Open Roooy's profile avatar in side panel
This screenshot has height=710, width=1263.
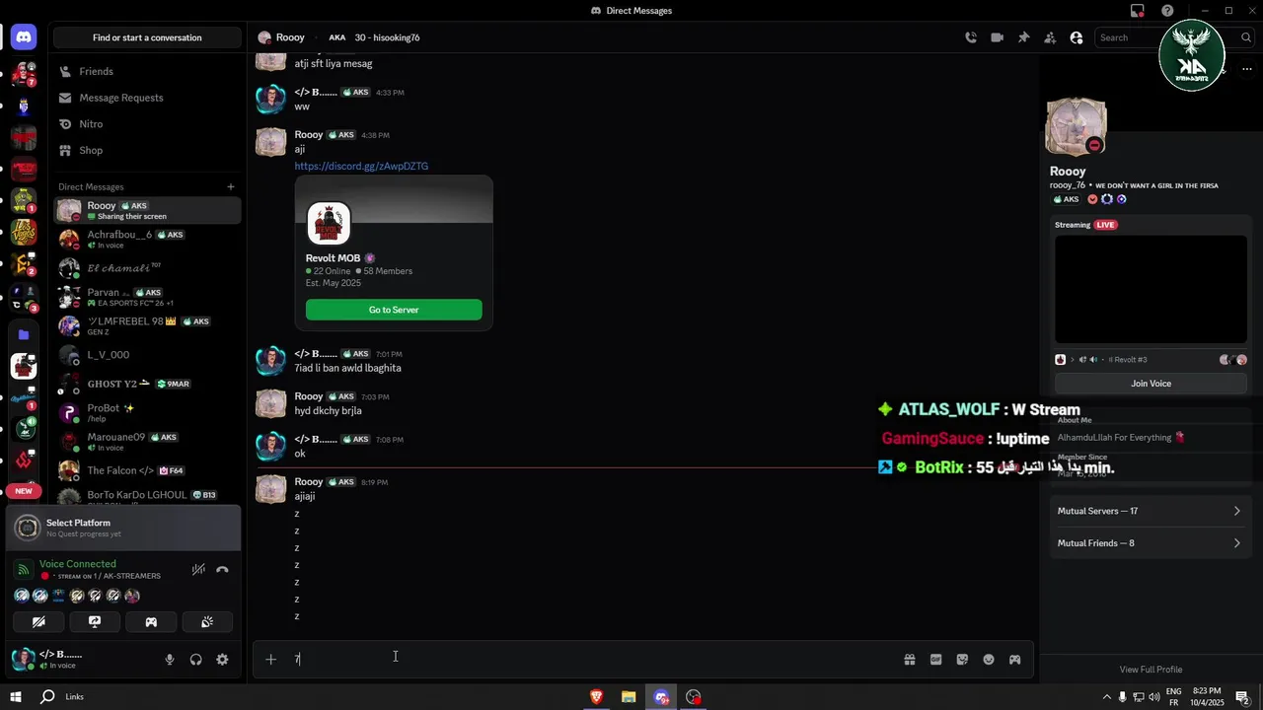1077,126
